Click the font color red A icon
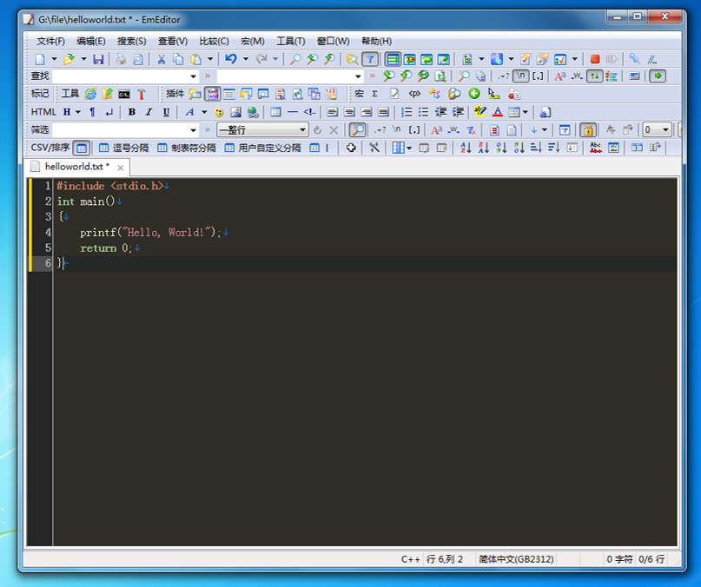The width and height of the screenshot is (701, 587). pos(497,112)
